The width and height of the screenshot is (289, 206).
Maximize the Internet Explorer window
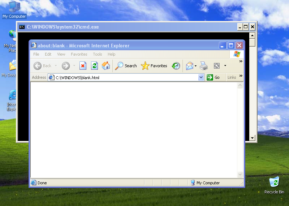tap(231, 46)
